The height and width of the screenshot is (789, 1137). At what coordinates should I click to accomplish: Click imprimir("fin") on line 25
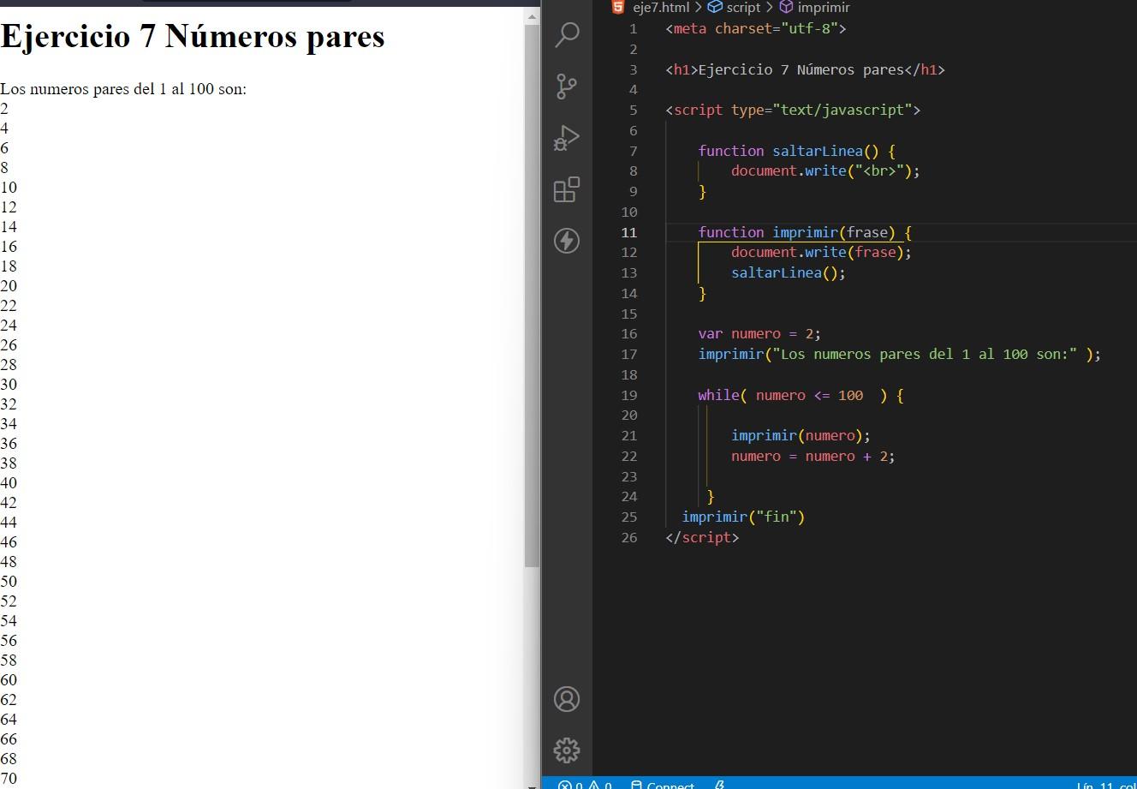tap(743, 517)
